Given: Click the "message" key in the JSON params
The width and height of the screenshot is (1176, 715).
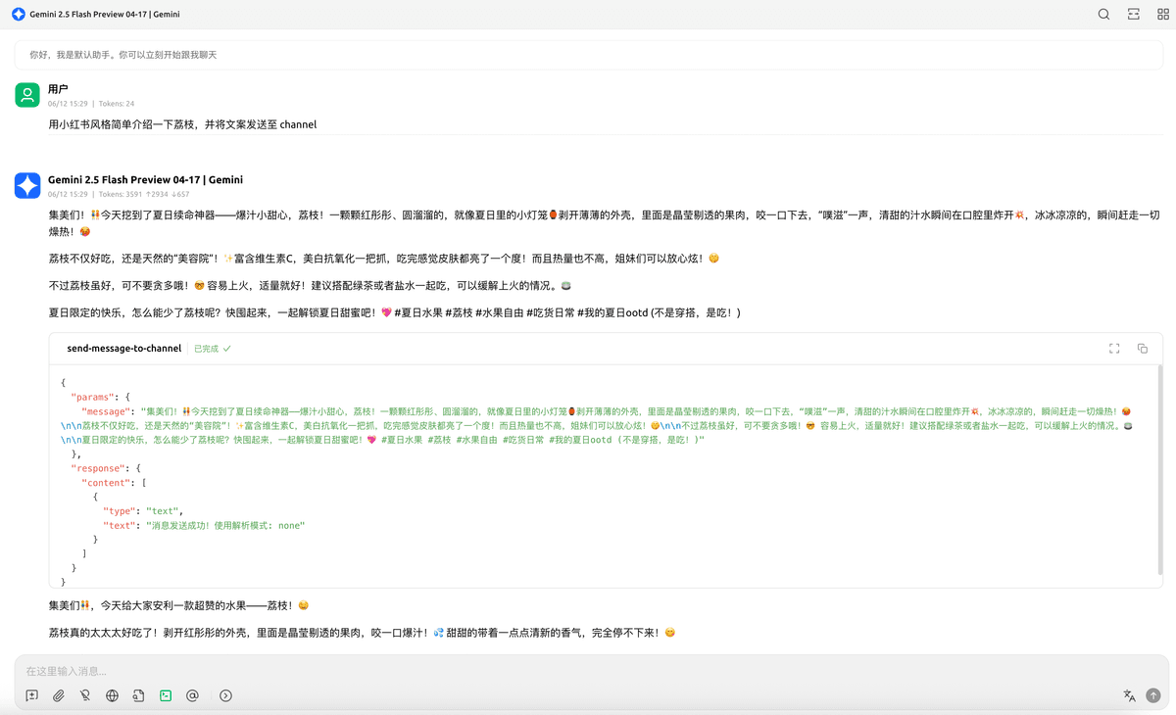Looking at the screenshot, I should point(106,411).
